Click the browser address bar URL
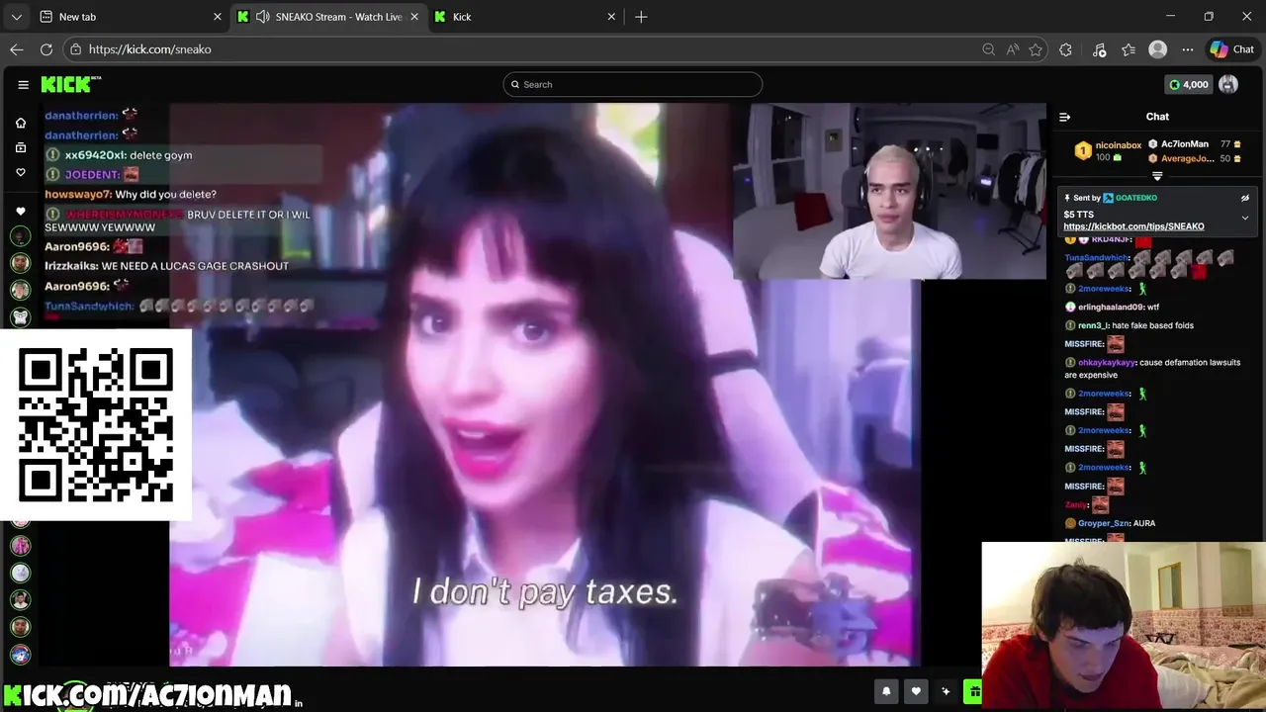Screen dimensions: 1266x712 (x=149, y=49)
